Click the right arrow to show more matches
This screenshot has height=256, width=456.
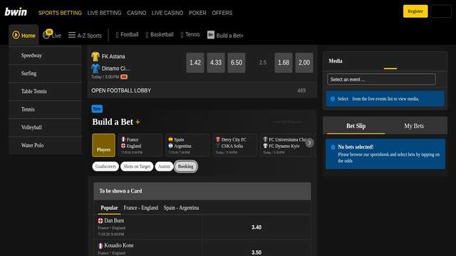309,143
